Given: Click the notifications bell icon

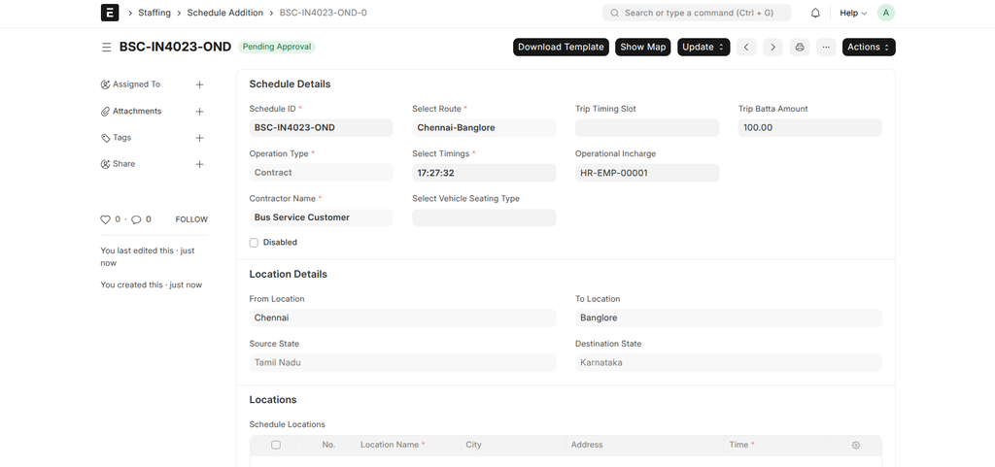Looking at the screenshot, I should tap(815, 13).
